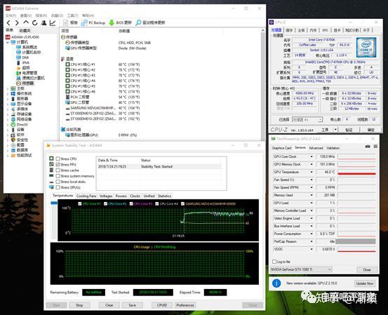Switch to Statistics tab
388x315 pixels.
pyautogui.click(x=165, y=196)
